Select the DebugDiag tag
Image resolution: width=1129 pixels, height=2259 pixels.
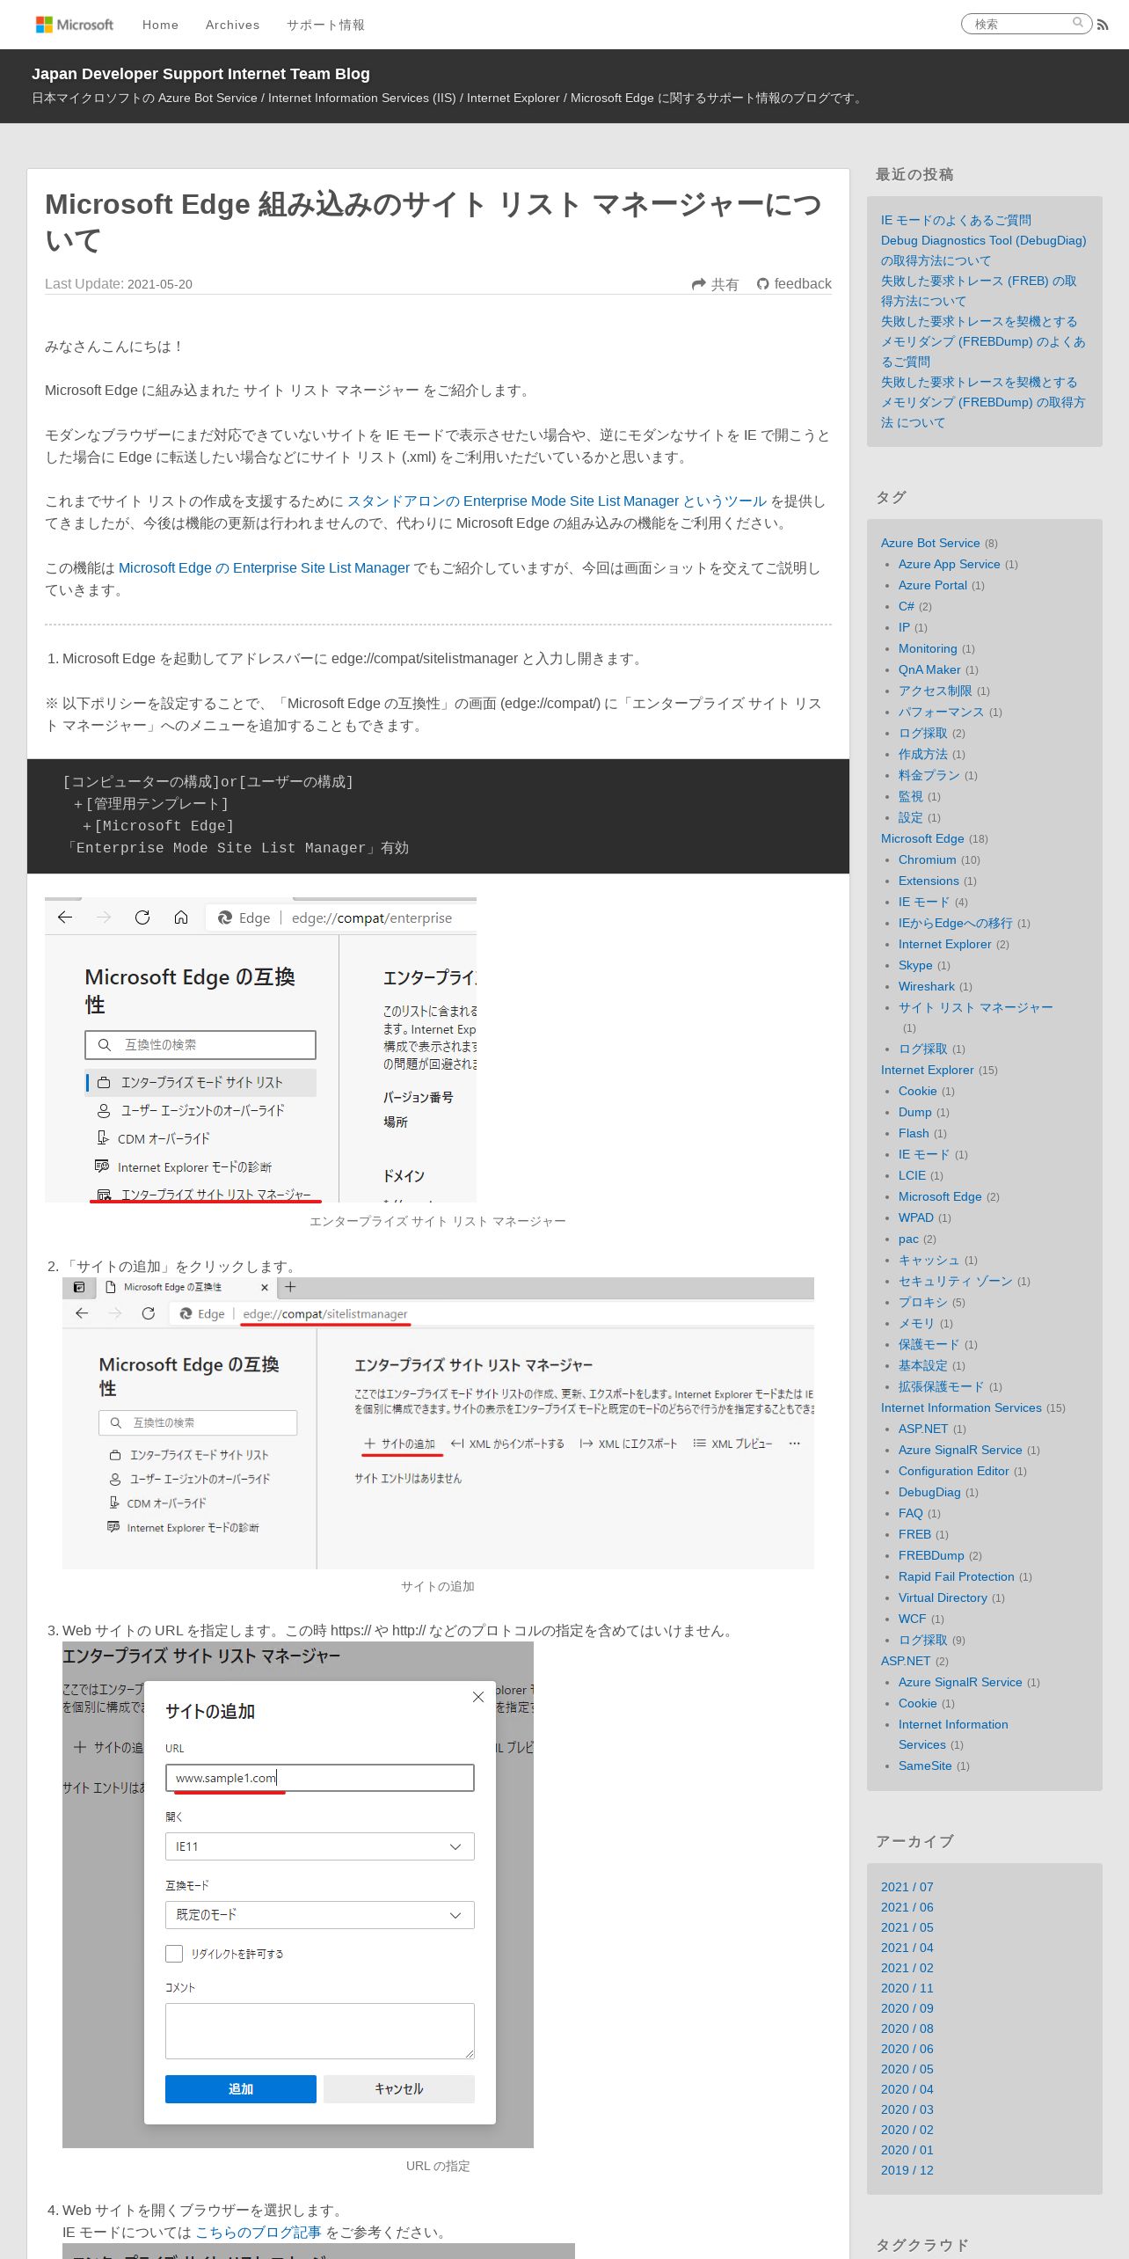click(x=929, y=1492)
